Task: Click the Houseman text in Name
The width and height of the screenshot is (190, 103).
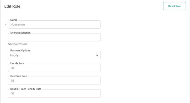Action: (18, 25)
